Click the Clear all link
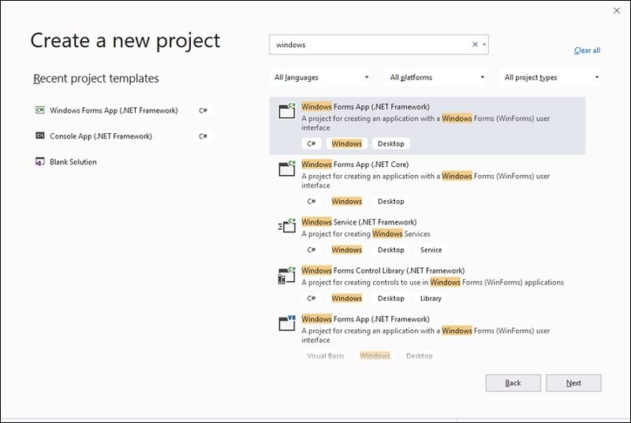Screen dimensions: 631x423 [587, 50]
